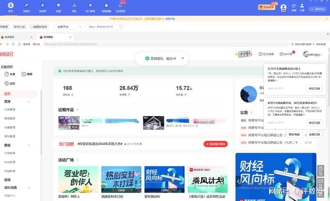Click the 代理 agent icon in top bar
The height and width of the screenshot is (201, 330).
pyautogui.click(x=302, y=6)
